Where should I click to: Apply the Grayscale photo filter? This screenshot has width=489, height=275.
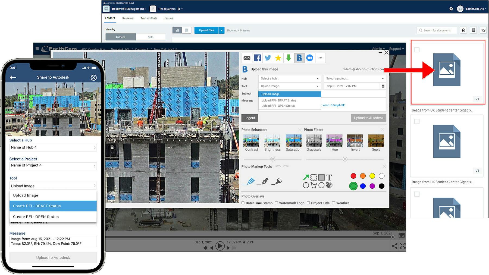point(314,141)
